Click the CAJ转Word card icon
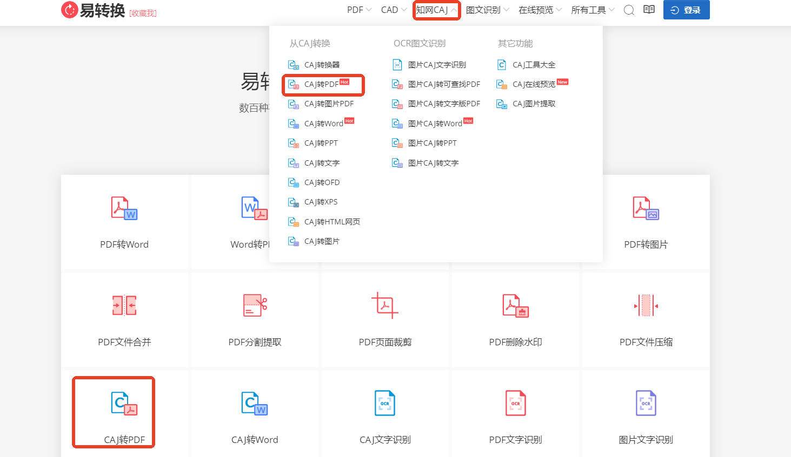Viewport: 791px width, 457px height. coord(255,404)
